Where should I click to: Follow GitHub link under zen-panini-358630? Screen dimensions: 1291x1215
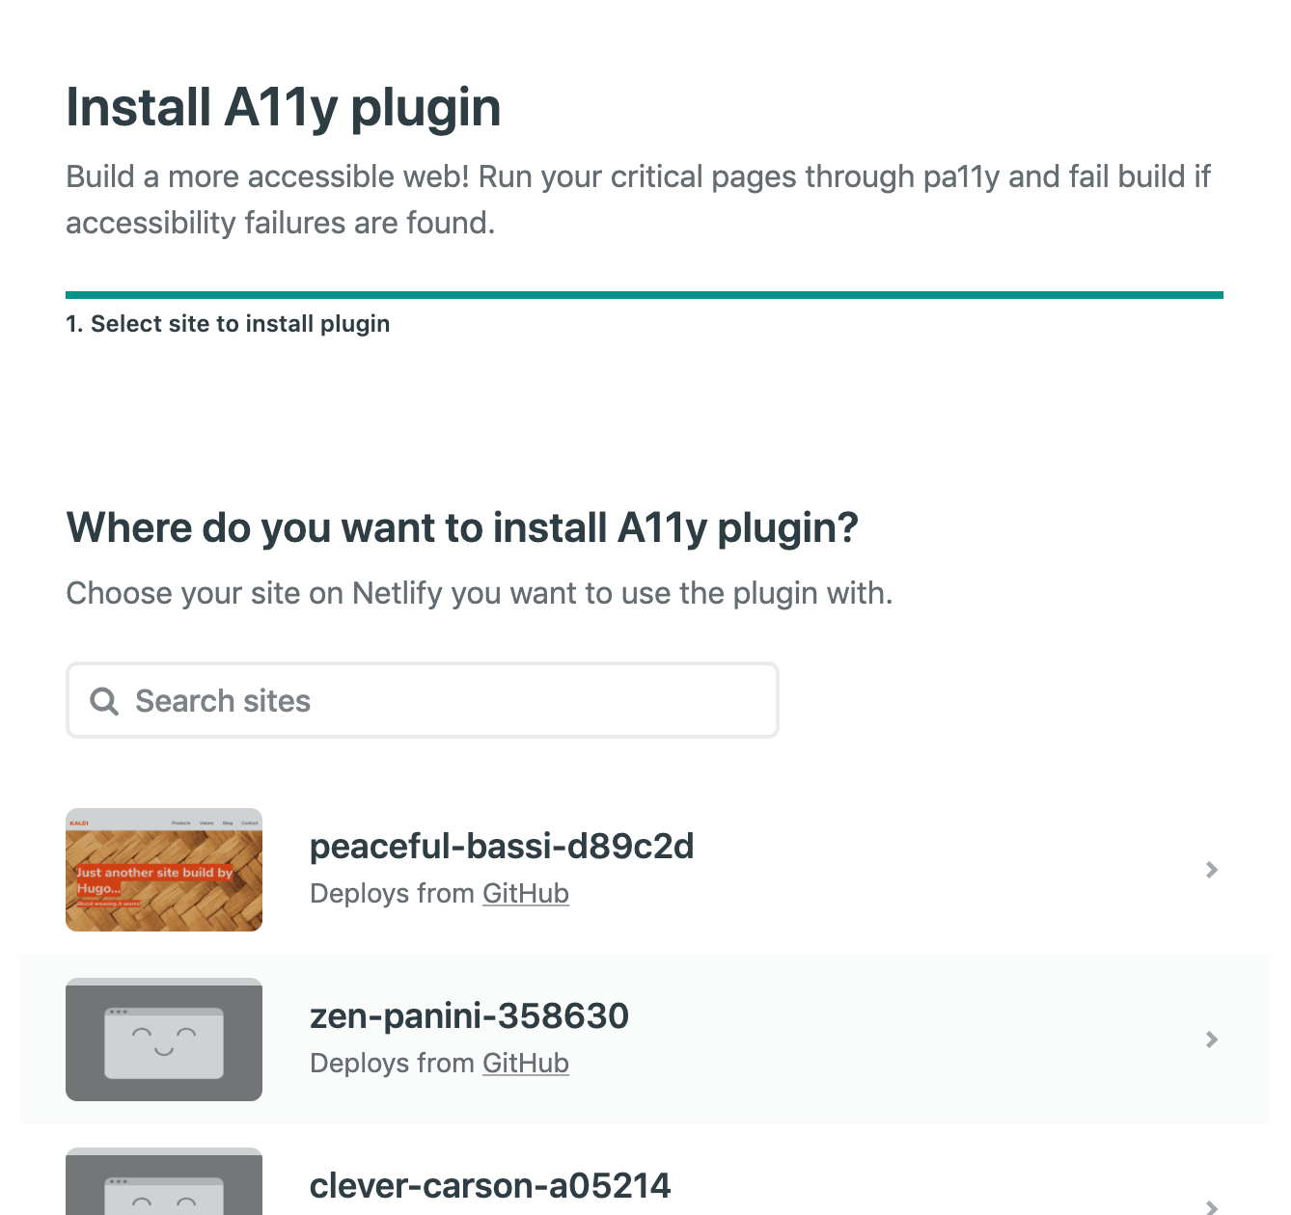coord(526,1064)
